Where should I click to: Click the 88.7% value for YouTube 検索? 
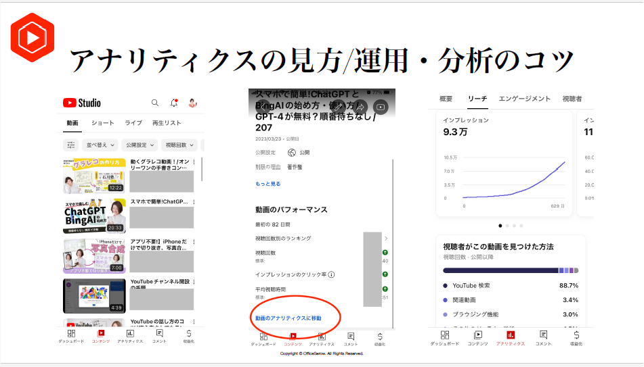pyautogui.click(x=569, y=285)
